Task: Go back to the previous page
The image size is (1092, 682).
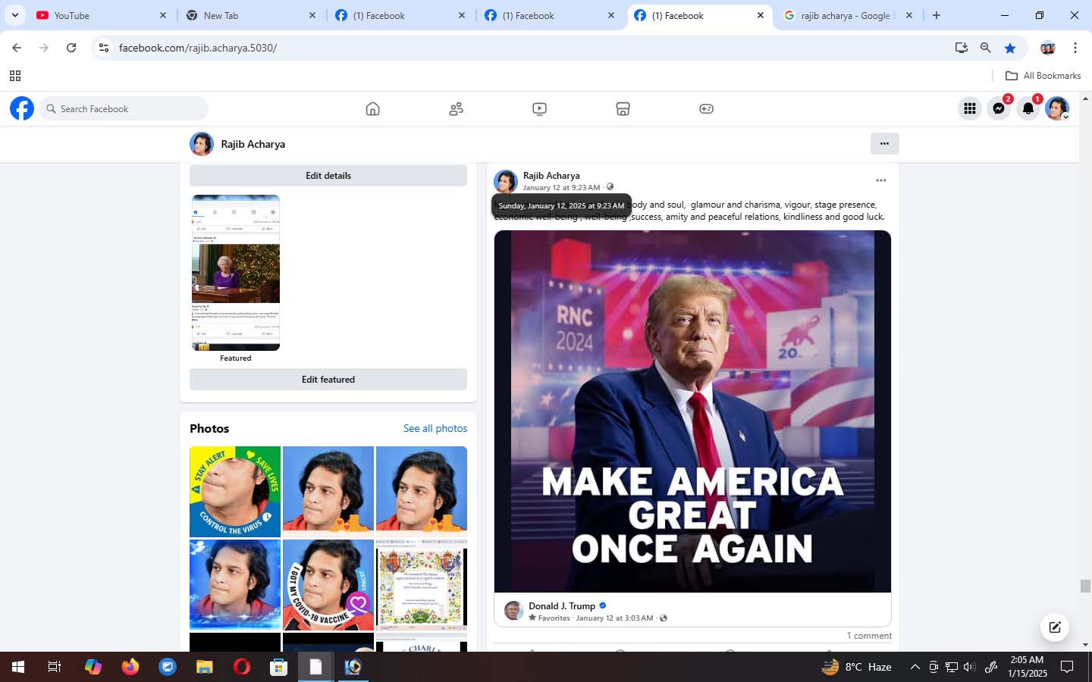Action: [x=17, y=48]
